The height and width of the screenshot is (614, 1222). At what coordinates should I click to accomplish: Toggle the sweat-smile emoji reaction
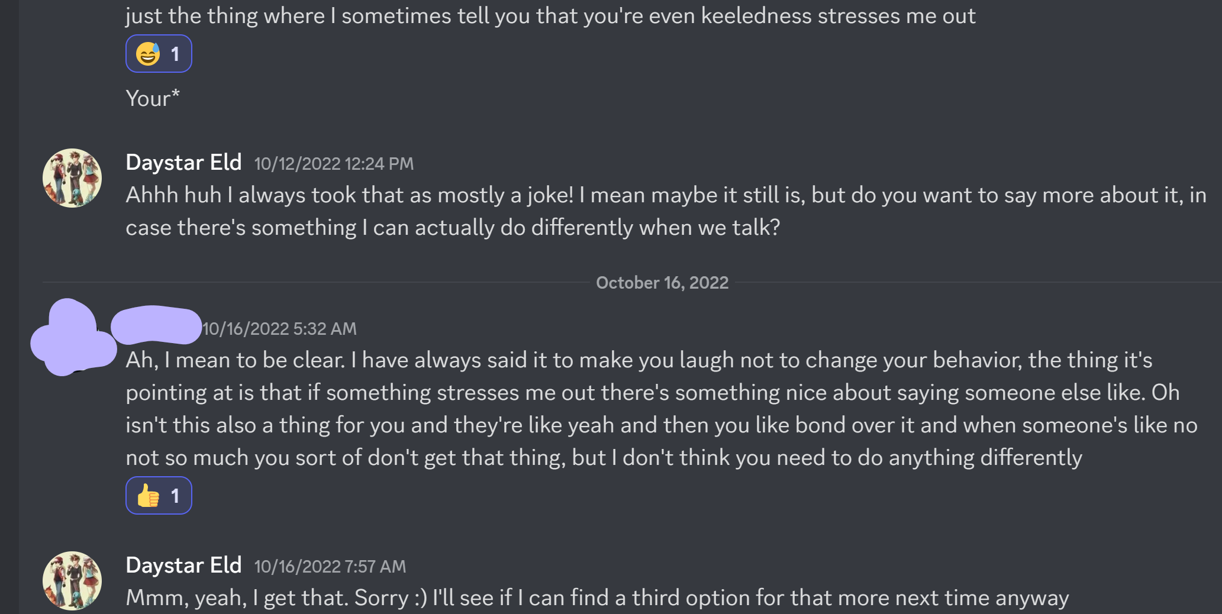159,54
